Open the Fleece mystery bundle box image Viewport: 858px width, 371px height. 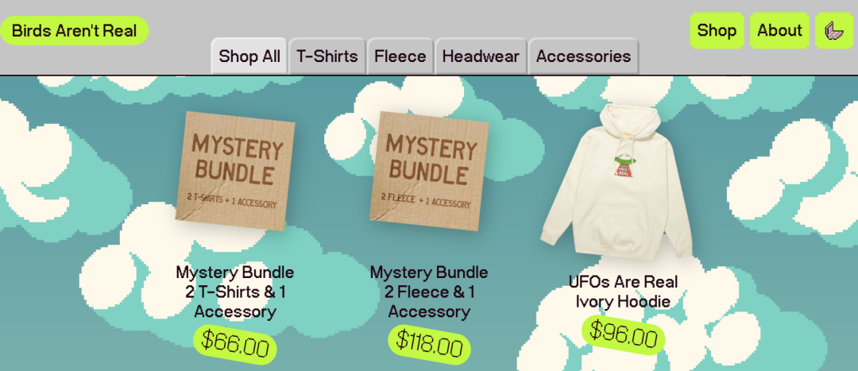tap(429, 171)
